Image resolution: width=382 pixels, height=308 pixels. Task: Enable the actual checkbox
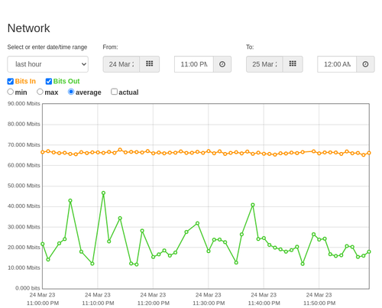click(x=114, y=92)
